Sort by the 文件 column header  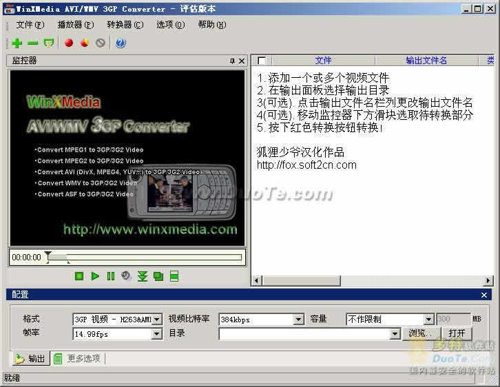(323, 61)
